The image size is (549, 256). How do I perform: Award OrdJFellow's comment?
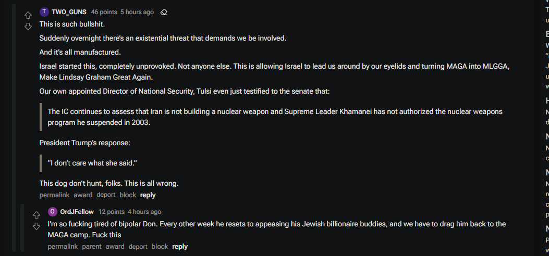(115, 247)
